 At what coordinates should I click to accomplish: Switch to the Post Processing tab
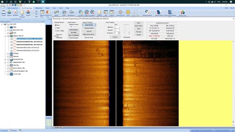click(x=27, y=8)
